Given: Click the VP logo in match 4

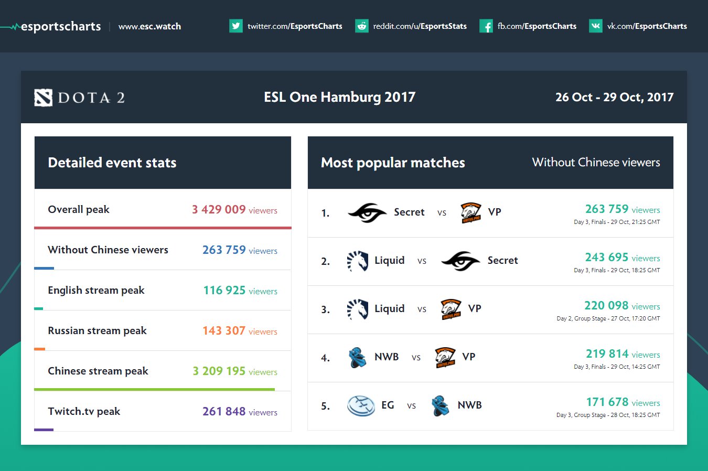Looking at the screenshot, I should click(x=445, y=357).
